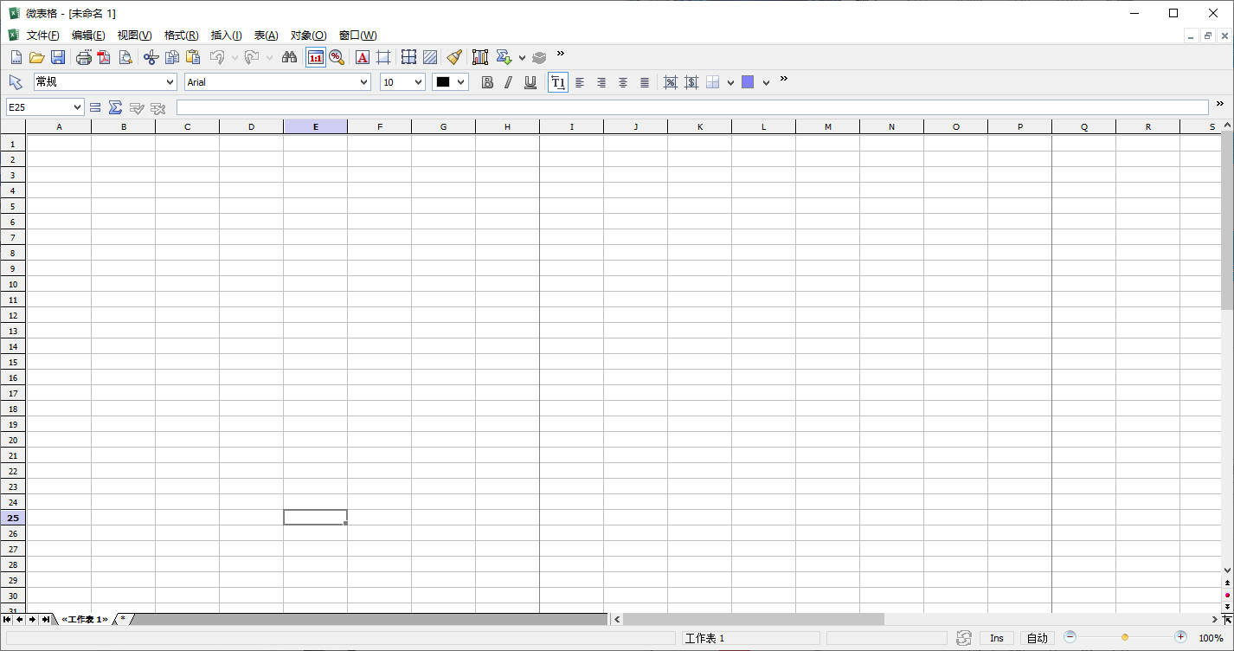
Task: Paste with the clipboard icon
Action: (193, 58)
